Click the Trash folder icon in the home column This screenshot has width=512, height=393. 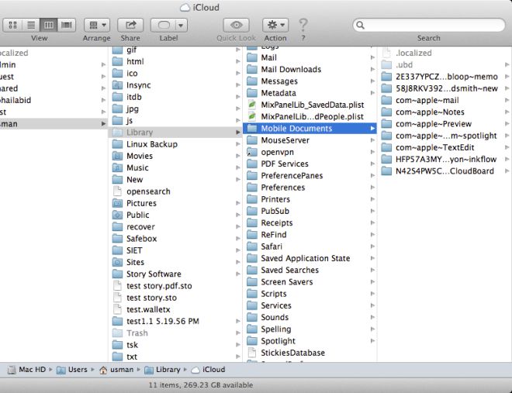pos(117,333)
